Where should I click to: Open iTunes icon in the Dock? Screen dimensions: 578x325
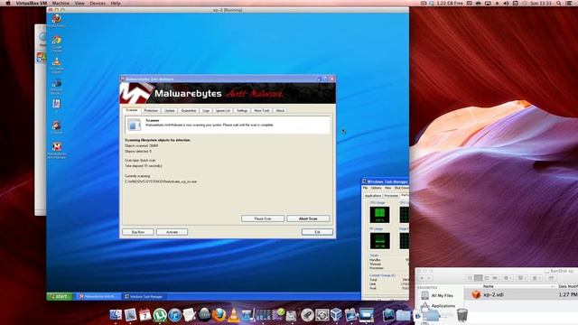174,315
